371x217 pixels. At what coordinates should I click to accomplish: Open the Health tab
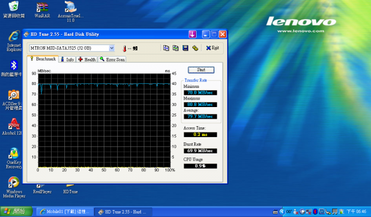click(87, 60)
